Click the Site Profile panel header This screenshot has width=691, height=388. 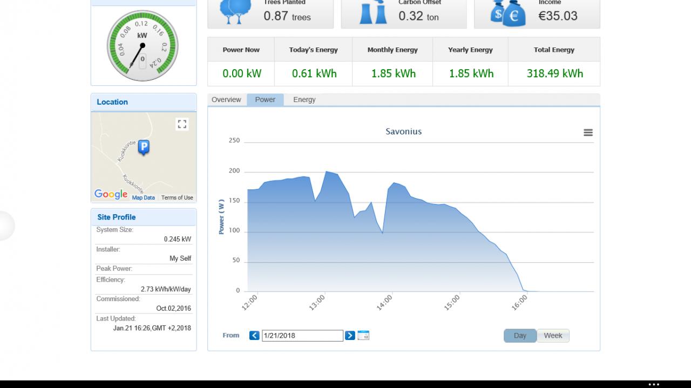(144, 217)
